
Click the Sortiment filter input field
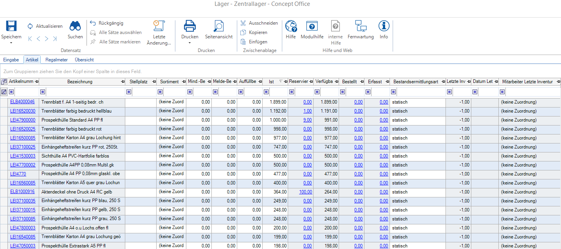(174, 92)
